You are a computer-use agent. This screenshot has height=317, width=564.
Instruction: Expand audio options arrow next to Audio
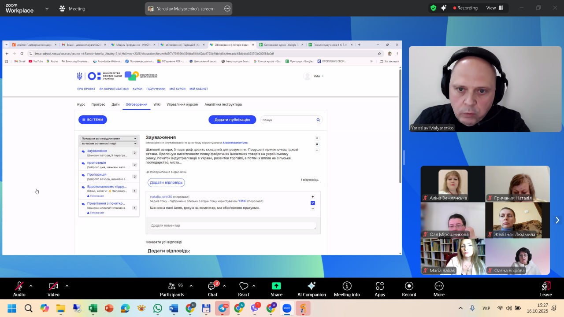coord(31,286)
